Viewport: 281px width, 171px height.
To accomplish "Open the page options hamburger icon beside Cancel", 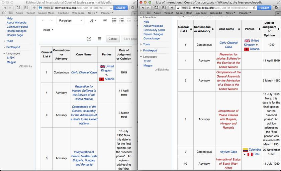I will tap(99, 39).
